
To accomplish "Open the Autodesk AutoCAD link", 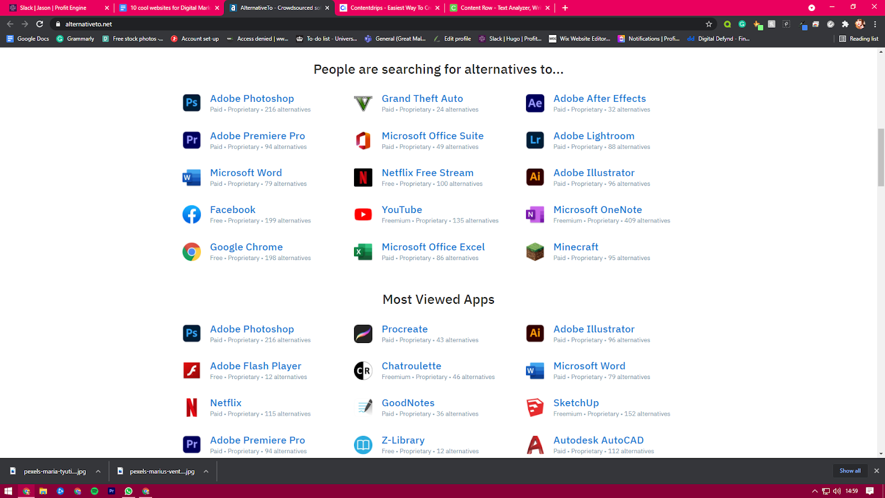I will (598, 440).
